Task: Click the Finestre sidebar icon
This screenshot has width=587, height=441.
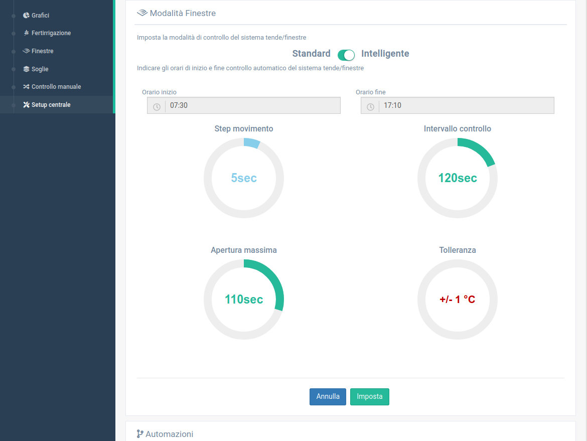Action: (26, 51)
